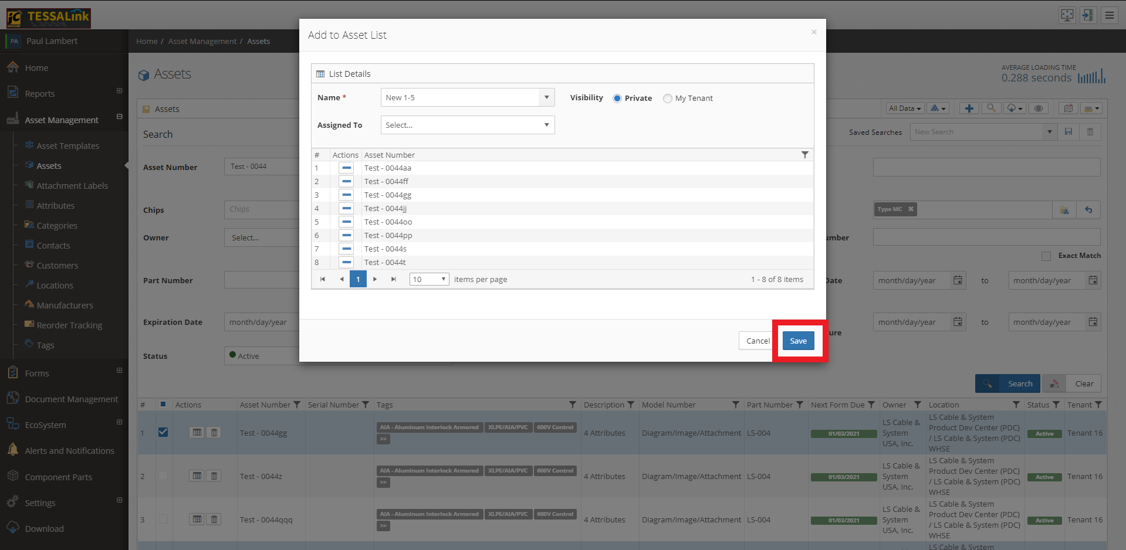Remove Test - 0044aa using its minus icon
This screenshot has height=550, width=1126.
pyautogui.click(x=346, y=168)
